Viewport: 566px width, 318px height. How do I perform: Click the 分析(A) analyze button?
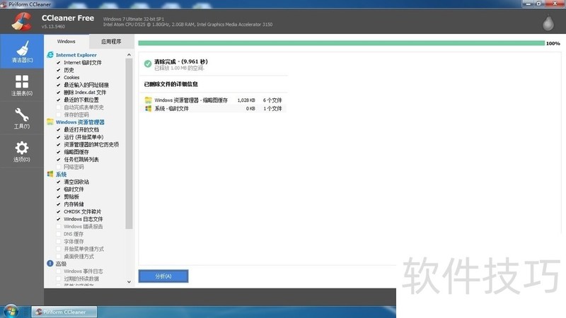pos(163,276)
